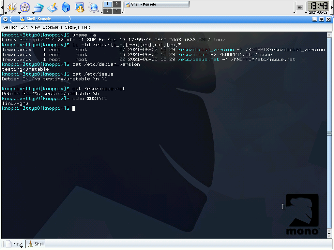The image size is (334, 250).
Task: Click the New session button
Action: coord(14,244)
